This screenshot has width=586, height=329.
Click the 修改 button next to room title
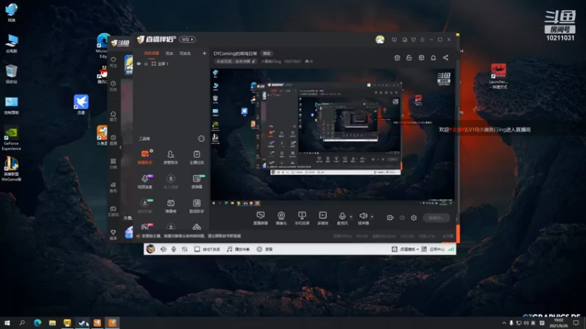(x=267, y=53)
